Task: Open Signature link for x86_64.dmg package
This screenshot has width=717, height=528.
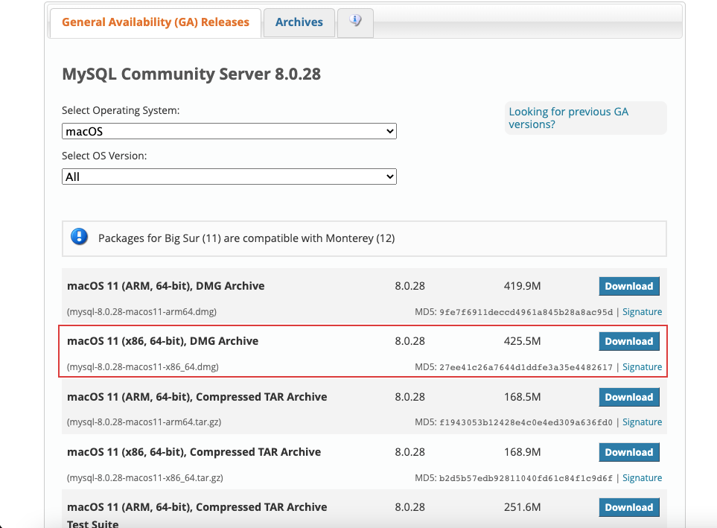Action: tap(642, 367)
